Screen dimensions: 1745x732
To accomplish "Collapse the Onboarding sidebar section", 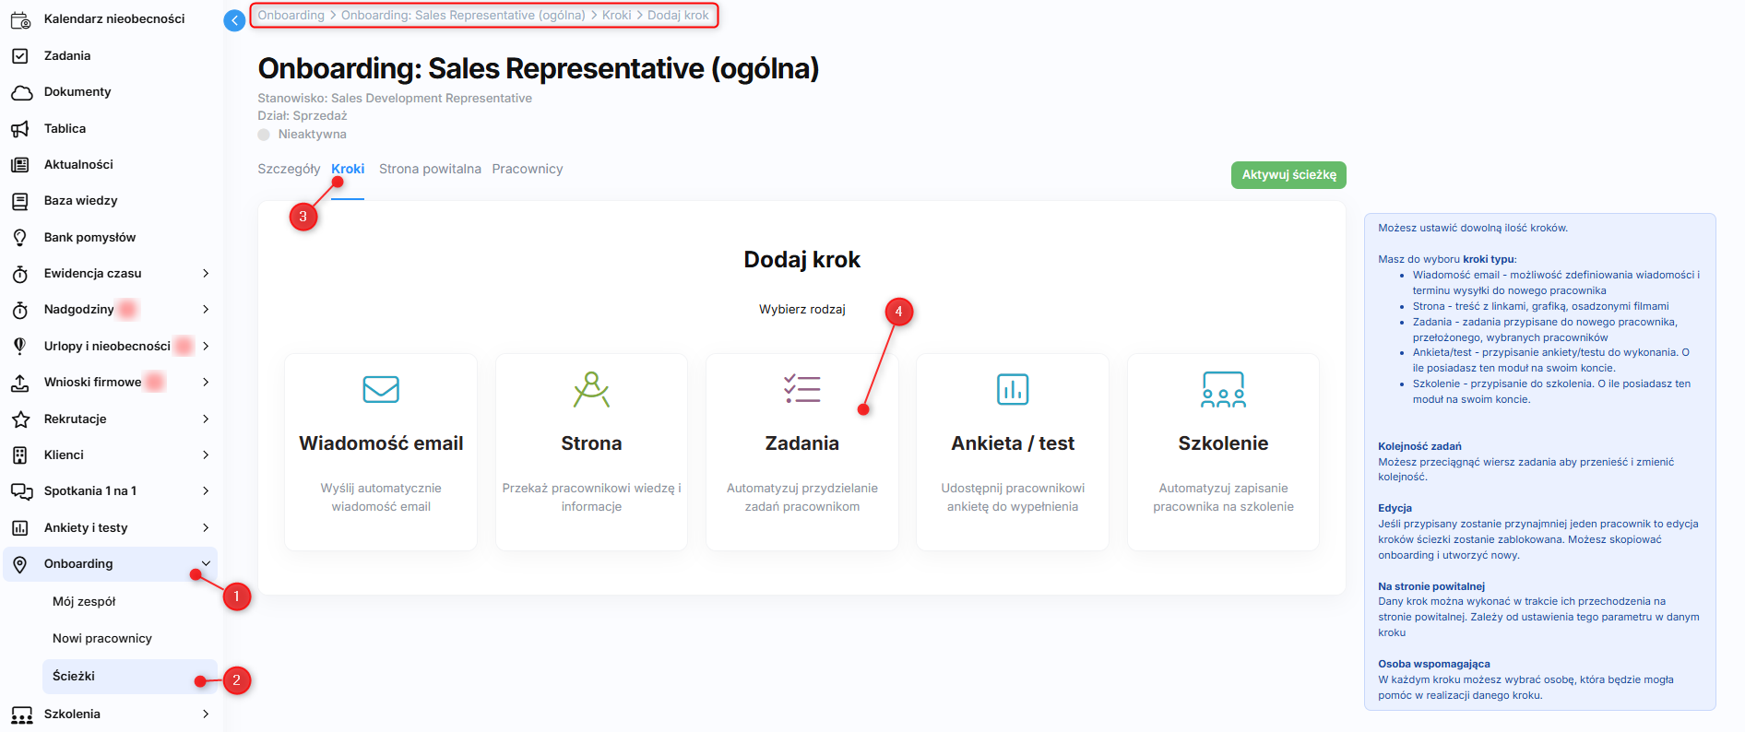I will click(x=206, y=564).
